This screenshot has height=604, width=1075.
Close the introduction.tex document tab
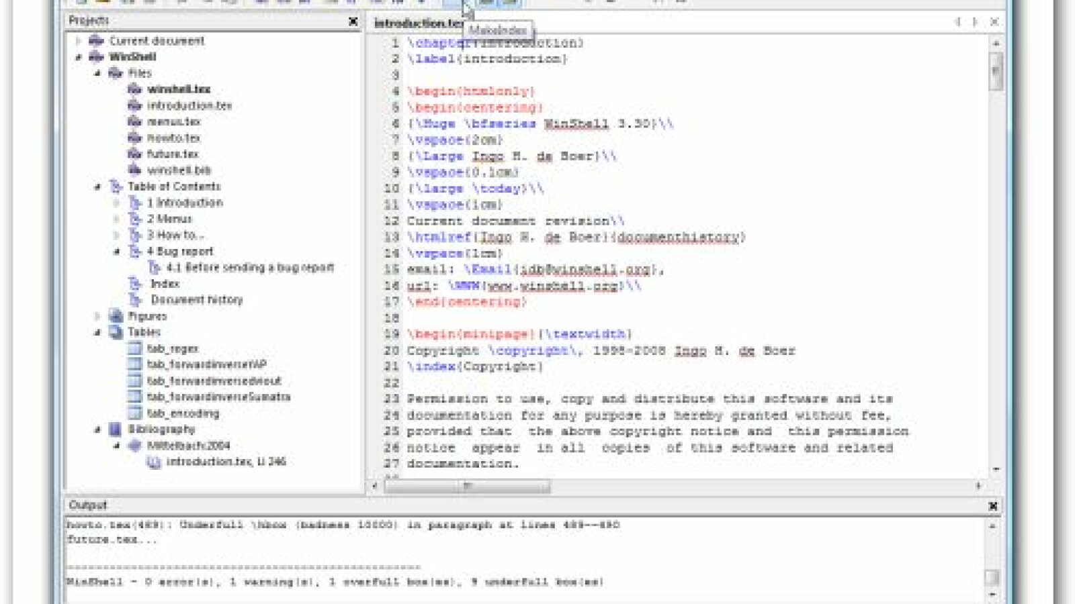click(994, 22)
